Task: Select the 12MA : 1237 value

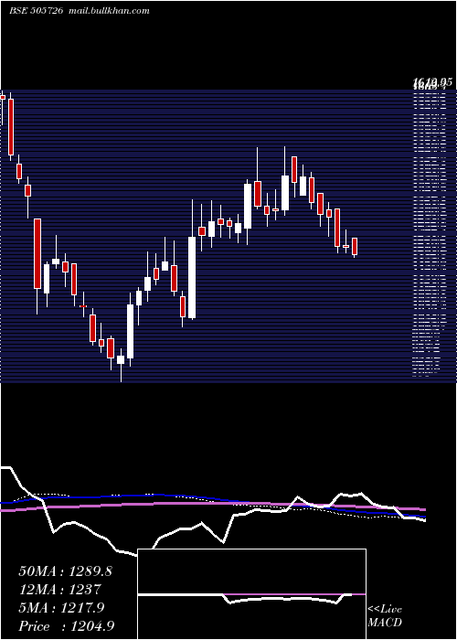Action: coord(59,590)
